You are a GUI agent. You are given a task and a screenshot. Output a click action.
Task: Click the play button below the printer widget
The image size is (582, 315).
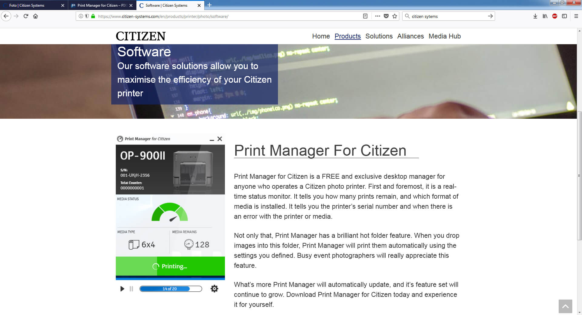point(122,289)
